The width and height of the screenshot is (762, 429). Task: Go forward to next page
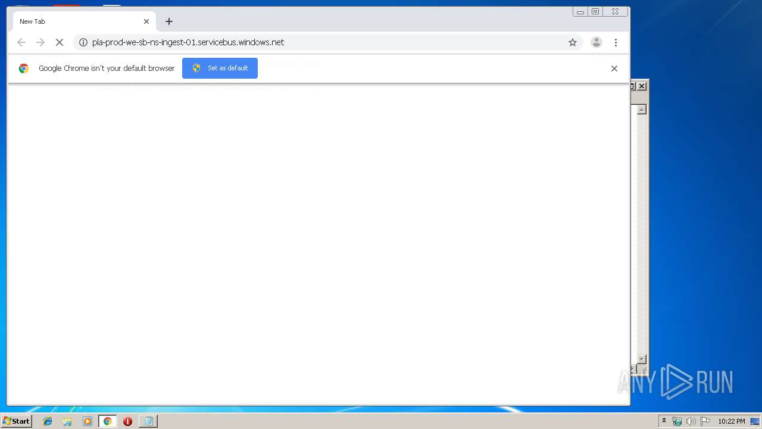click(40, 42)
